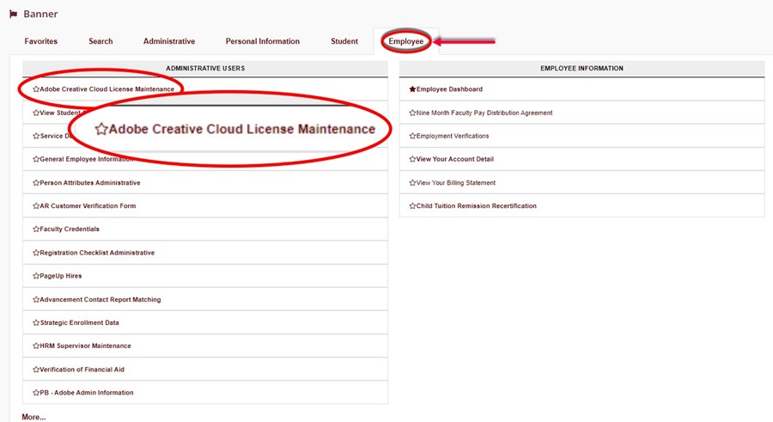Open Employment Verifications link
773x422 pixels.
pos(453,136)
